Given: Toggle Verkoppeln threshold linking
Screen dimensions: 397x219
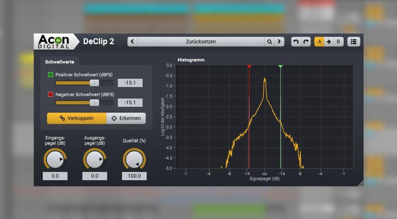Looking at the screenshot, I should pyautogui.click(x=76, y=118).
